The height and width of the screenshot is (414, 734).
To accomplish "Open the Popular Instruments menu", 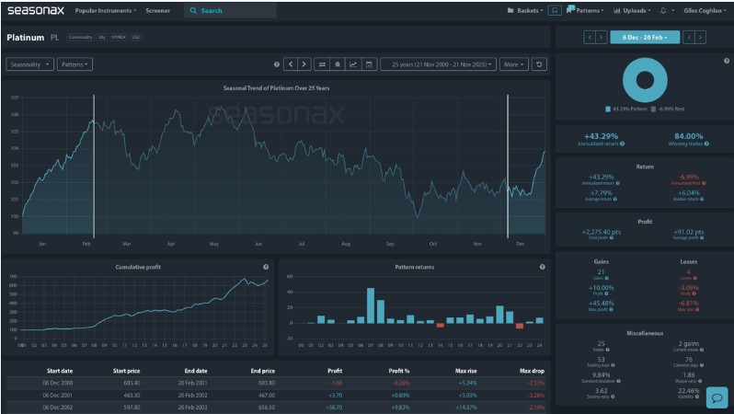I will click(105, 10).
